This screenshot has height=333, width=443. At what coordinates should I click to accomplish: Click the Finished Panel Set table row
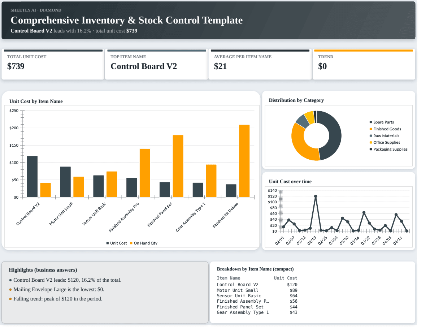[257, 307]
